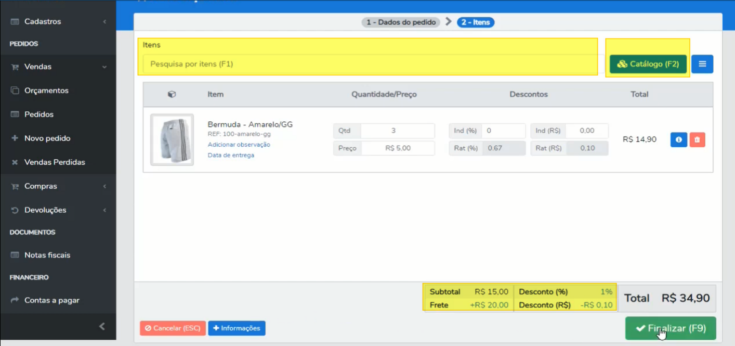Edit the Ind (R$) discount field
The height and width of the screenshot is (346, 735).
pos(587,131)
